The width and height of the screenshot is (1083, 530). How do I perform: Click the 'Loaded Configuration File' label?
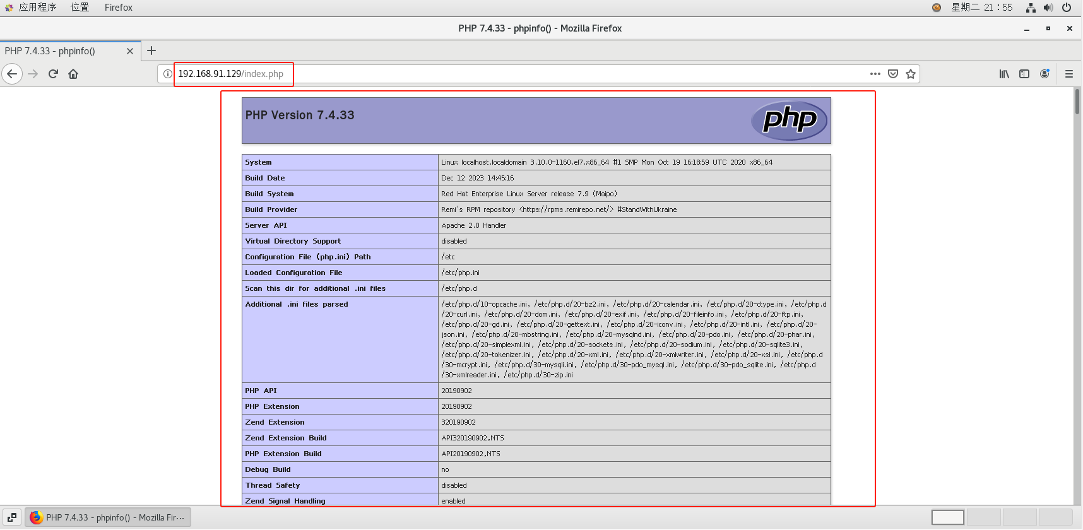pyautogui.click(x=293, y=273)
